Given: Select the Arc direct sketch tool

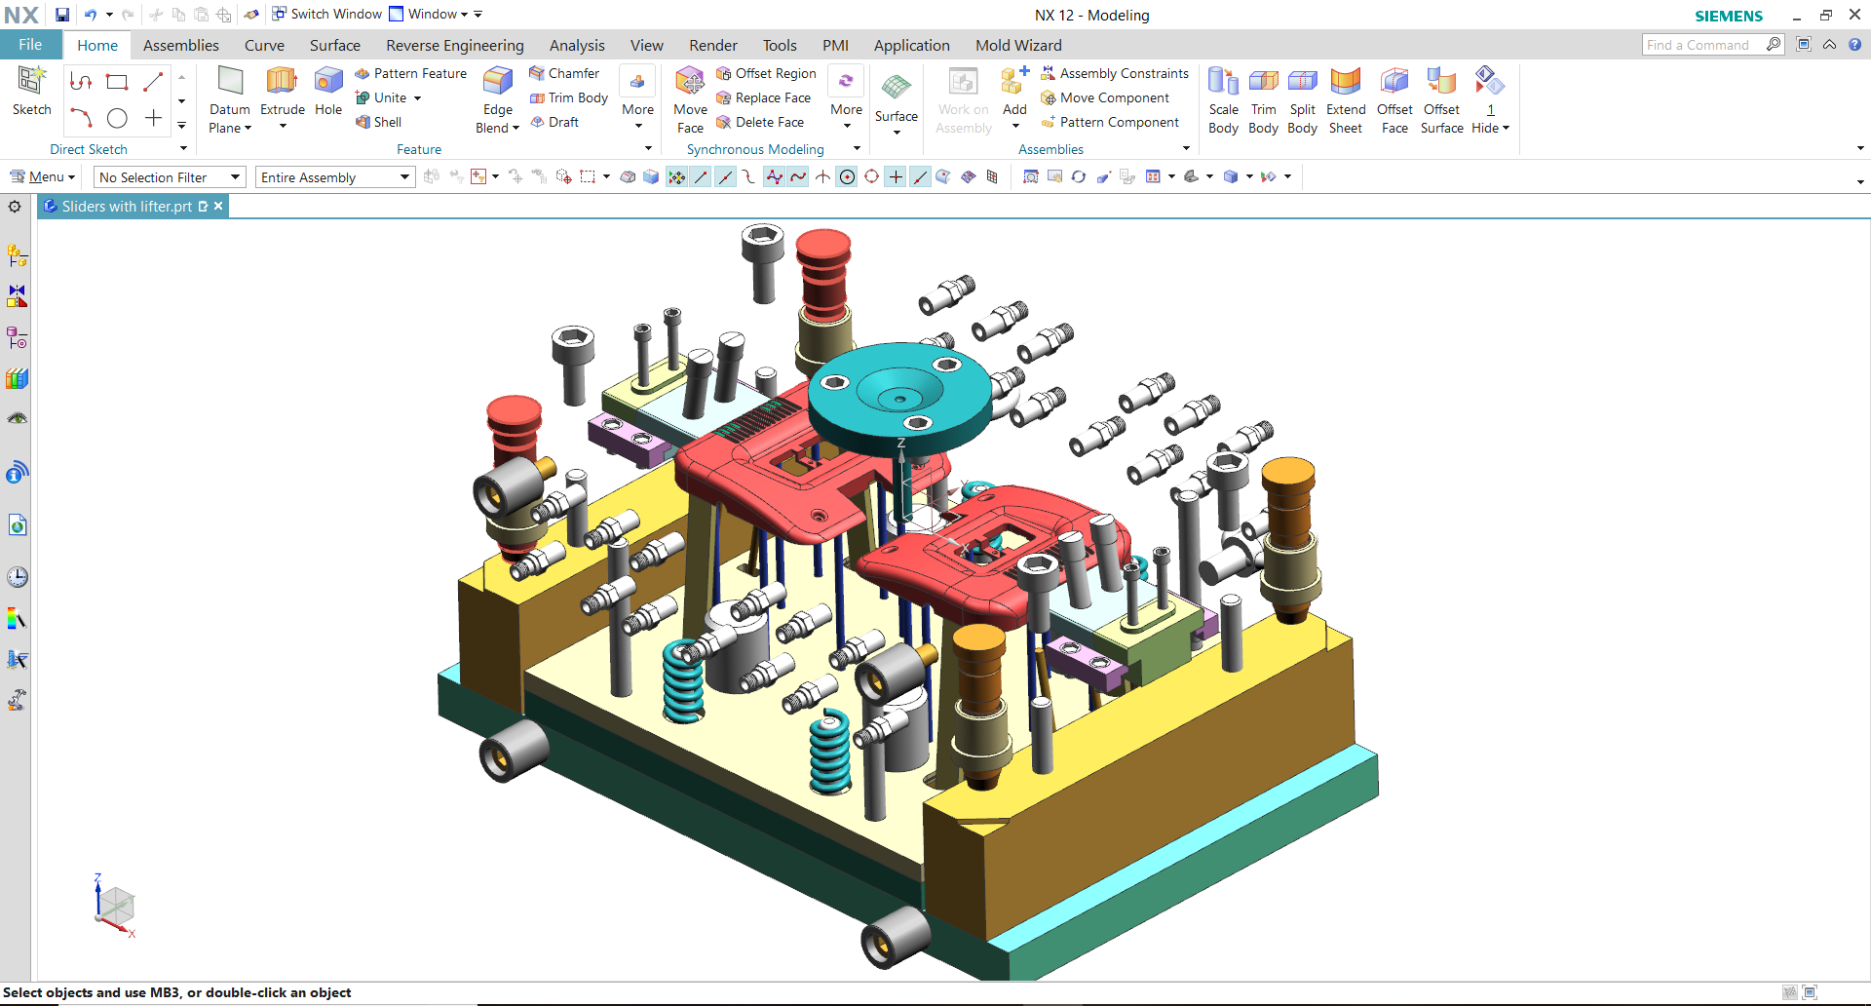Looking at the screenshot, I should [81, 118].
